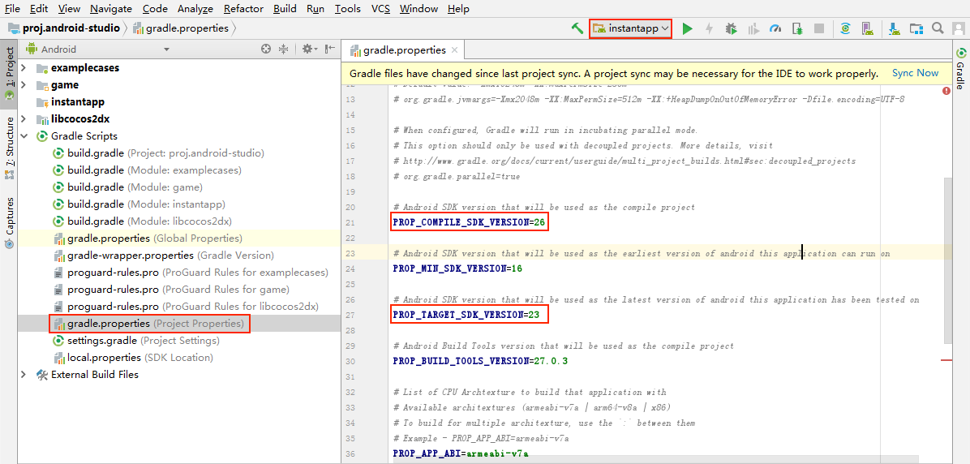
Task: Open build.gradle for Module examplecases
Action: click(x=147, y=170)
